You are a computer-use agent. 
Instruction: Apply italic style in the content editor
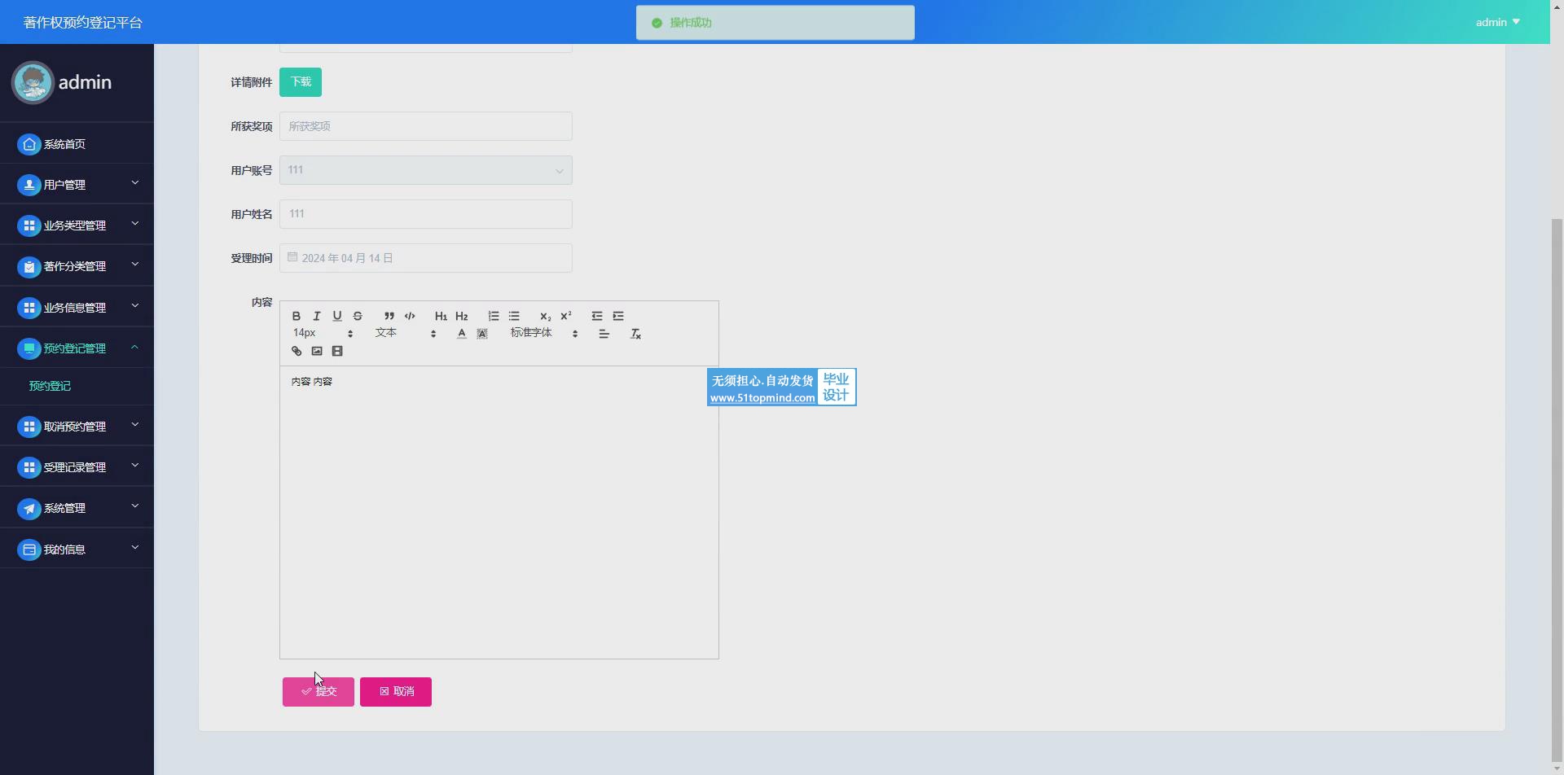(x=317, y=316)
